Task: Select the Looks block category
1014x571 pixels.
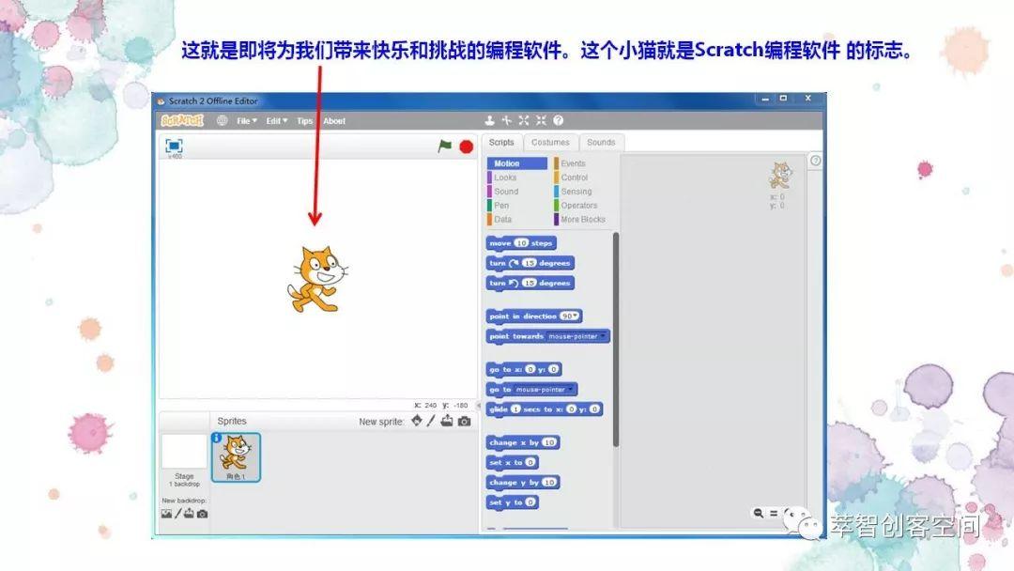Action: point(516,177)
